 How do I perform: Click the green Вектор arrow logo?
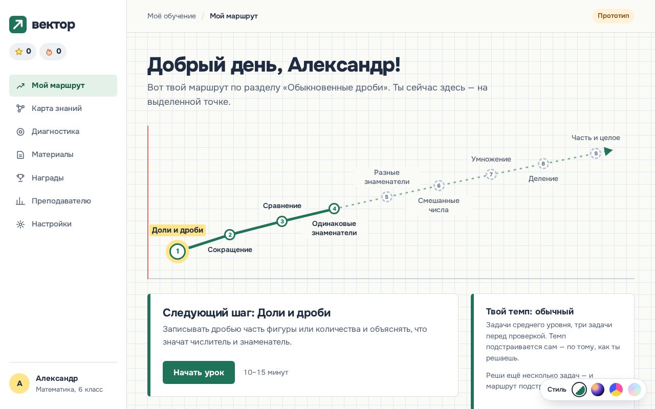point(18,25)
